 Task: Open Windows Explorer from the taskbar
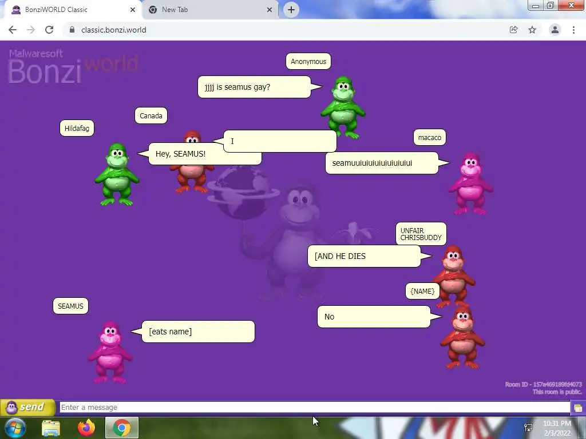pos(51,428)
